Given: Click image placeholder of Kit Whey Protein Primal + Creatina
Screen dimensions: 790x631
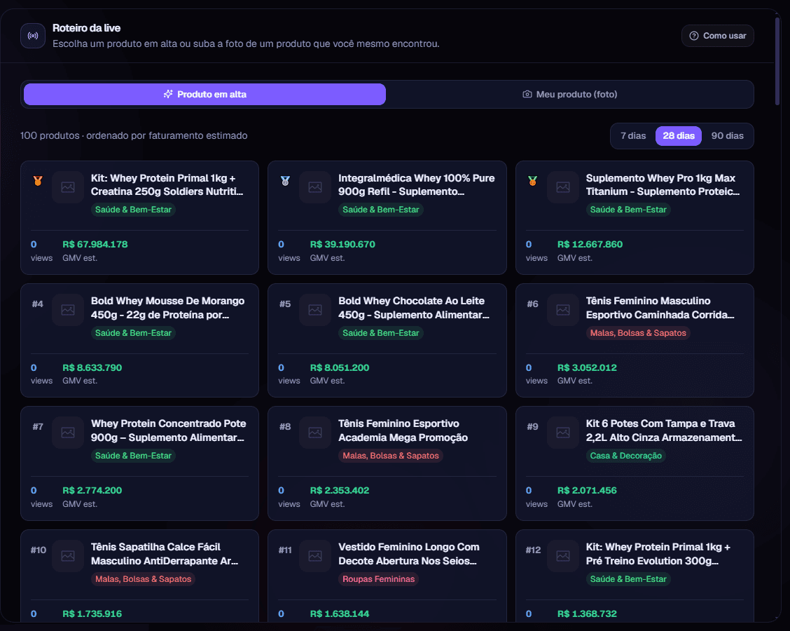Looking at the screenshot, I should pos(68,187).
